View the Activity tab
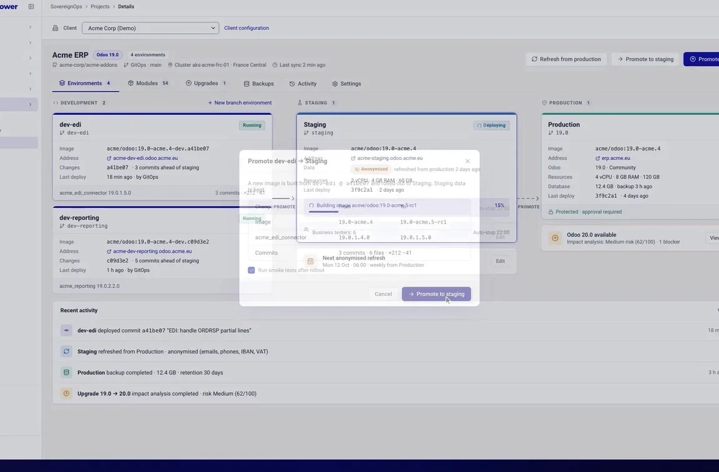 point(303,84)
